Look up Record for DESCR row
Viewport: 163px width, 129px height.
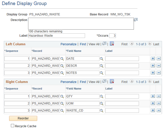[x=62, y=66]
